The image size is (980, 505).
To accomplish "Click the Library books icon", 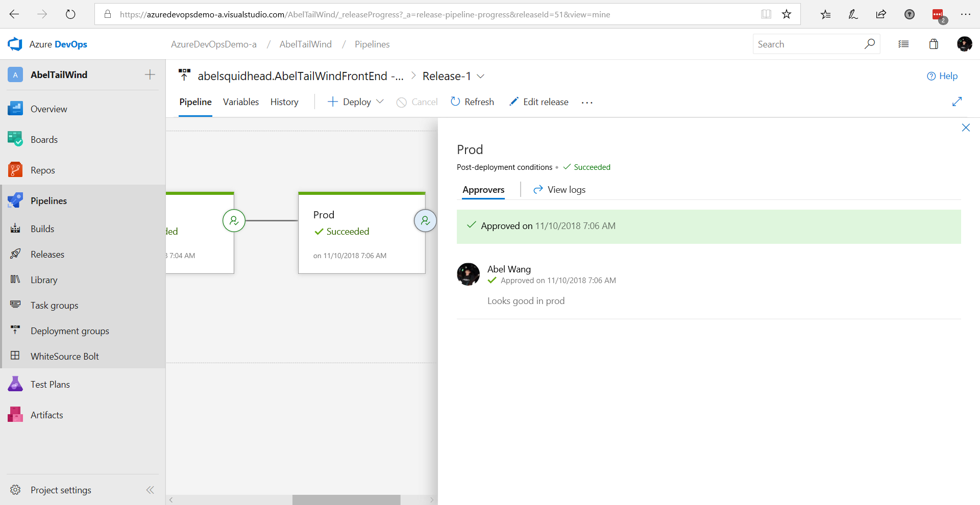I will point(15,280).
